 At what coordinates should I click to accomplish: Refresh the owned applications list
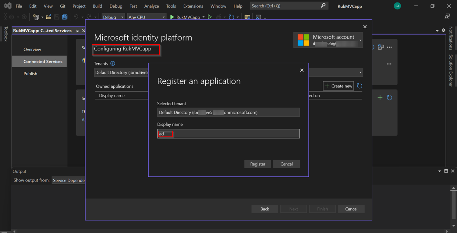(x=360, y=86)
